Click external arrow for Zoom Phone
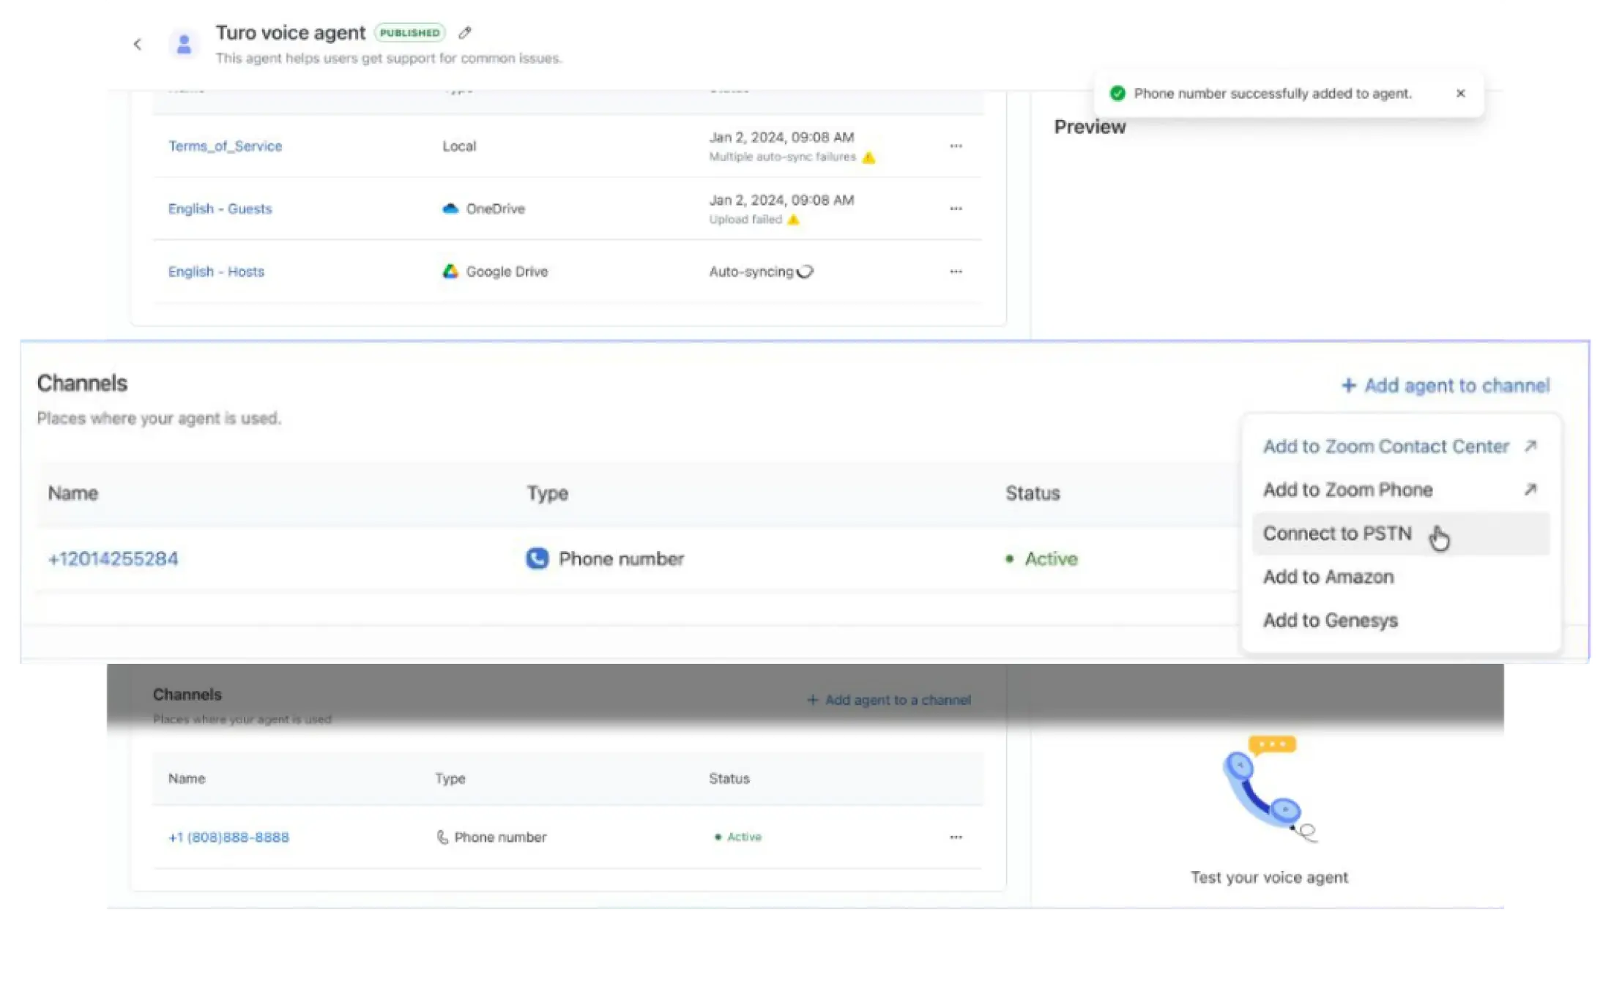 pyautogui.click(x=1530, y=490)
